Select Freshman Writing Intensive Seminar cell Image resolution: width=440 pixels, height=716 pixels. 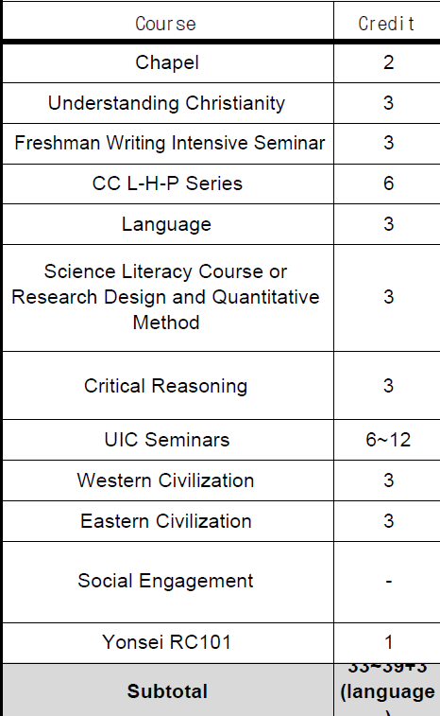tap(168, 144)
